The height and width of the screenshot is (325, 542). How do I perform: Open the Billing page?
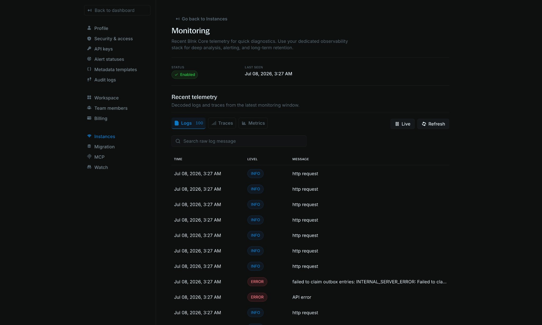click(x=101, y=118)
